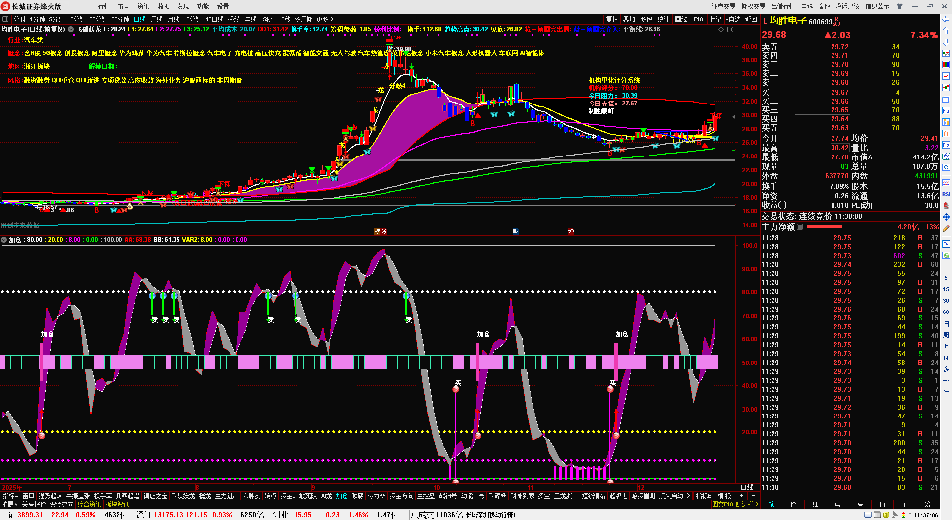Select the 月线 monthly period
This screenshot has width=952, height=520.
(x=174, y=19)
